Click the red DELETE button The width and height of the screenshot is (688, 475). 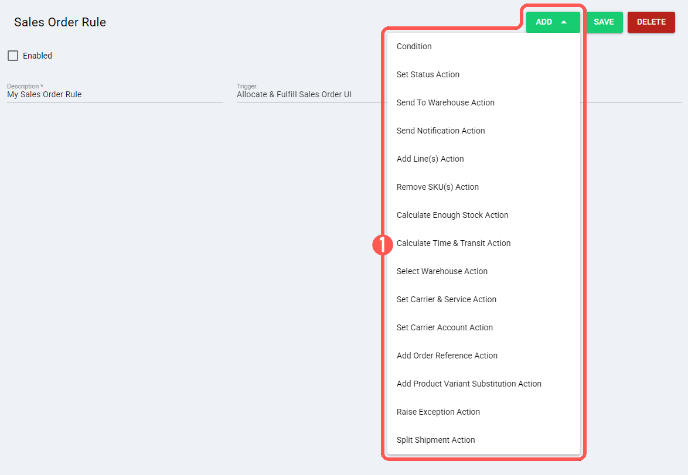pyautogui.click(x=651, y=22)
